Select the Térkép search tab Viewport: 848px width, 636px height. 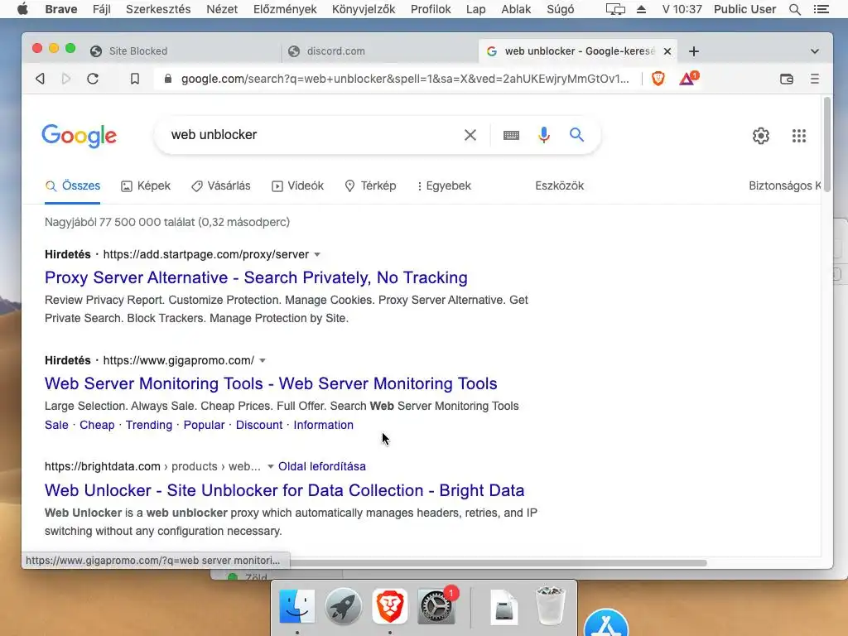370,186
